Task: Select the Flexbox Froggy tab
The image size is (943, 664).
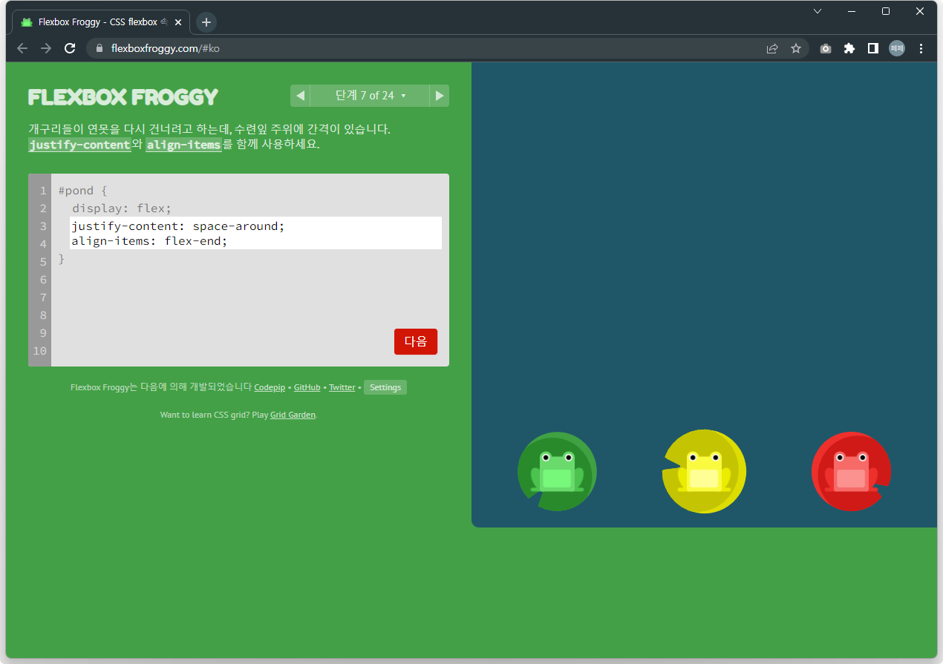Action: click(101, 22)
